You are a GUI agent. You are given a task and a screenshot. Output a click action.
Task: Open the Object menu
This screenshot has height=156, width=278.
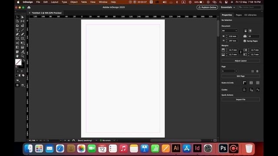pos(74,2)
